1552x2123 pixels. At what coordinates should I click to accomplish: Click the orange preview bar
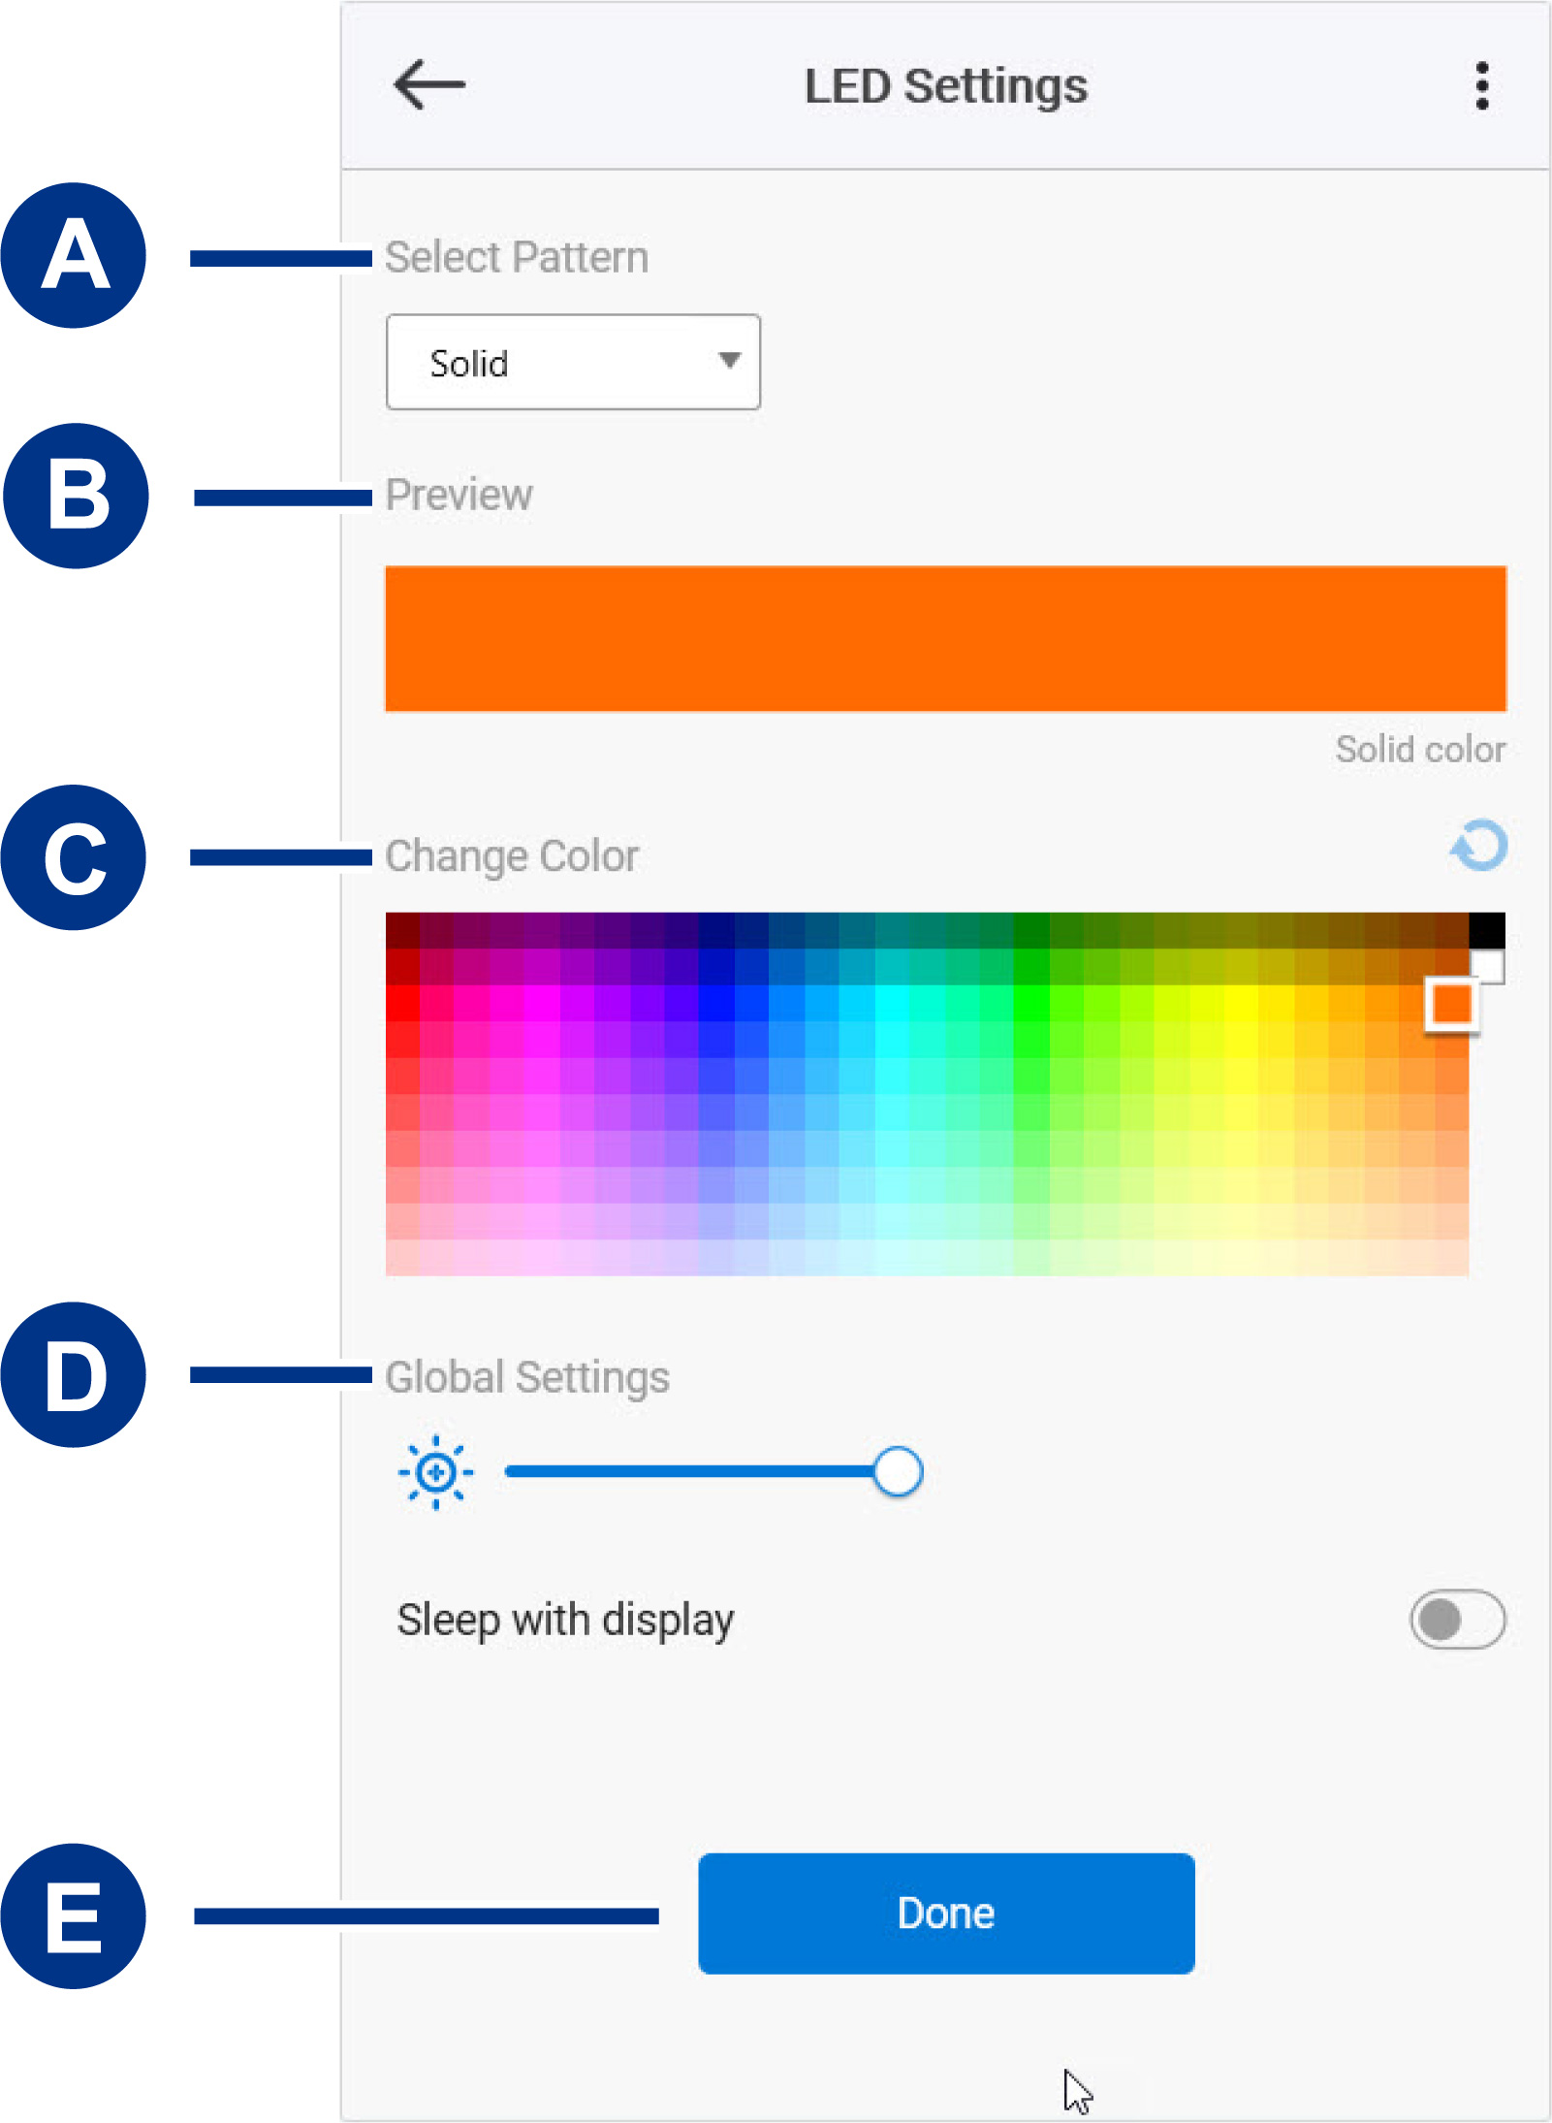tap(945, 638)
